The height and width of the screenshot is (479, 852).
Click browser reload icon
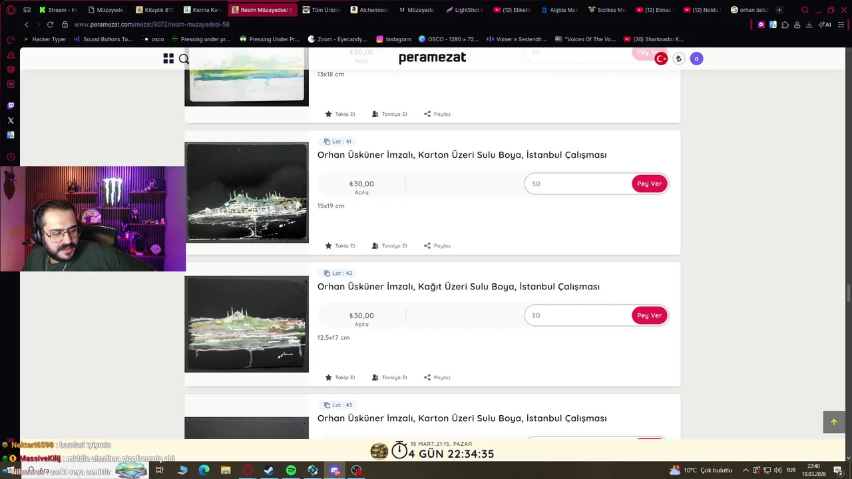pos(50,25)
